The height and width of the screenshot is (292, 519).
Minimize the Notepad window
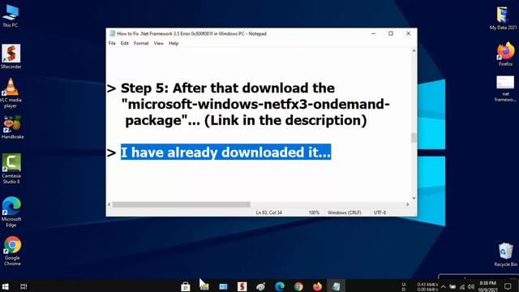[373, 33]
